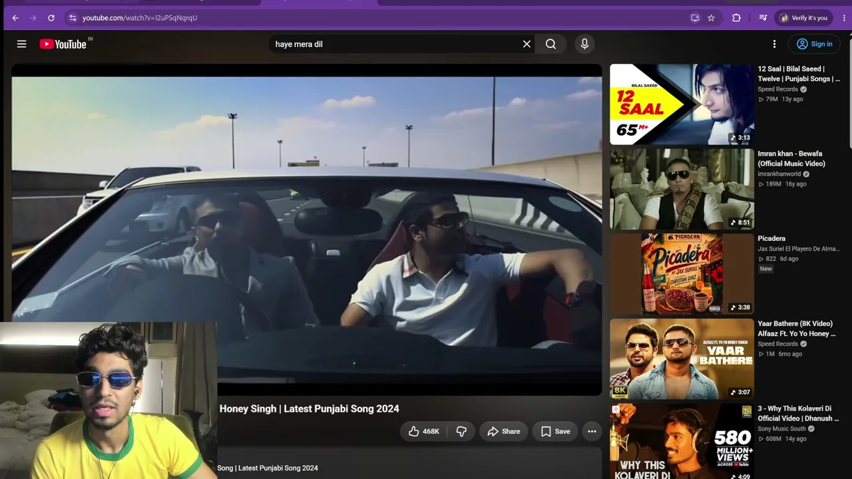Save the video to a playlist
Screen dimensions: 852x479
tap(555, 431)
